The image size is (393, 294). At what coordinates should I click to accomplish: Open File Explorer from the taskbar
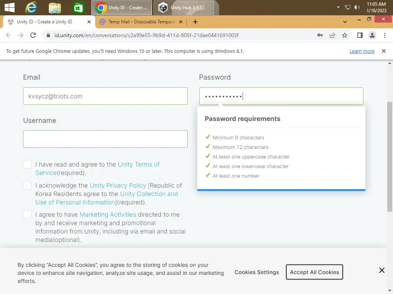click(x=54, y=8)
